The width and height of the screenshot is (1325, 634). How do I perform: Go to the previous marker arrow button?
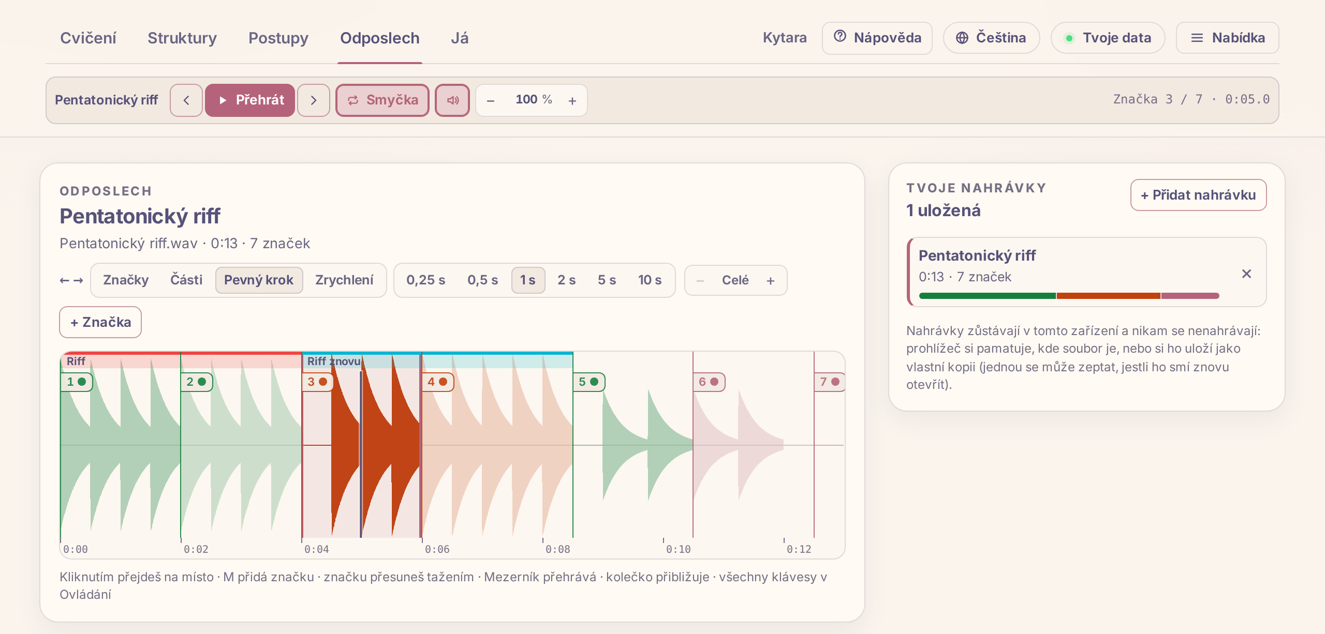click(186, 100)
